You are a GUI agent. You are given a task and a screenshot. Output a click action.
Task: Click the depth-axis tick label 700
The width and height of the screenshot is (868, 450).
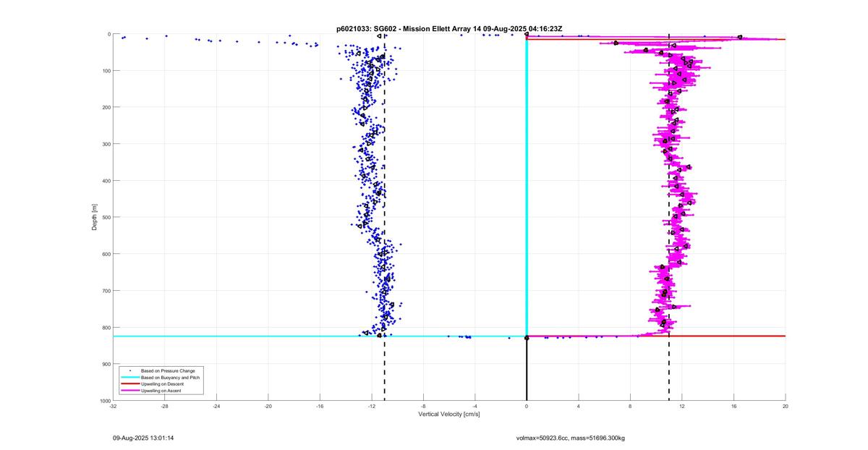pos(106,291)
